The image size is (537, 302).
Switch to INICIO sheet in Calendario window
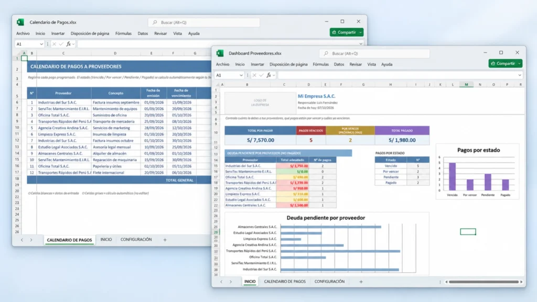point(106,240)
